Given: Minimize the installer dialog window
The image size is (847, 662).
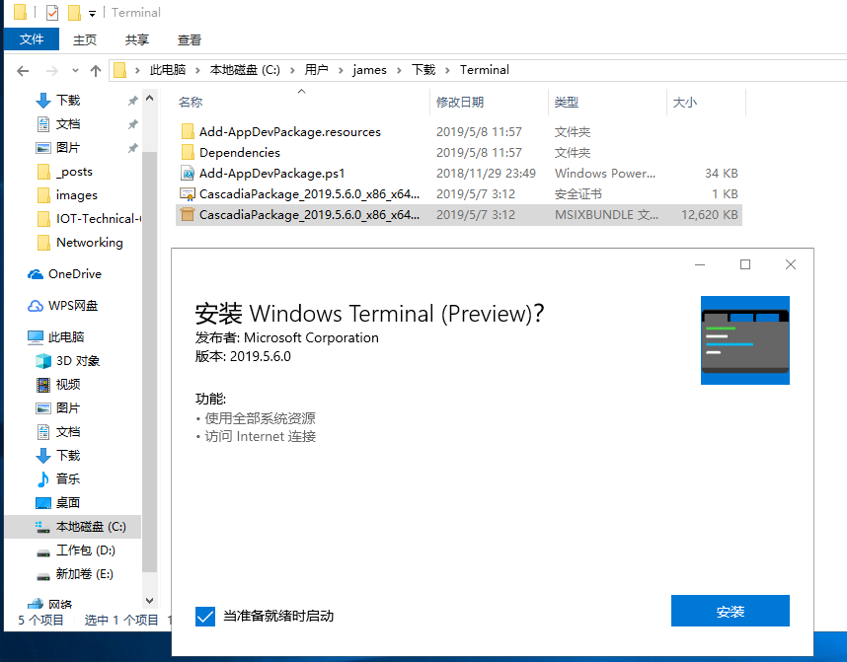Looking at the screenshot, I should coord(700,264).
